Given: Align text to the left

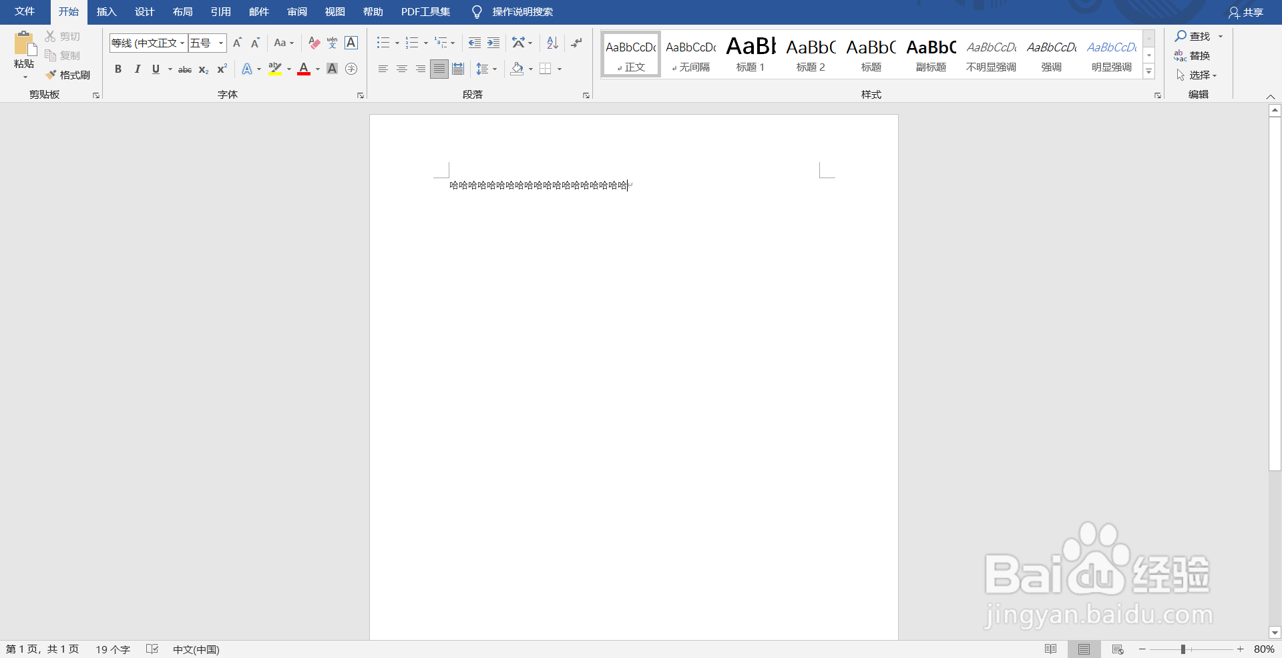Looking at the screenshot, I should (383, 69).
